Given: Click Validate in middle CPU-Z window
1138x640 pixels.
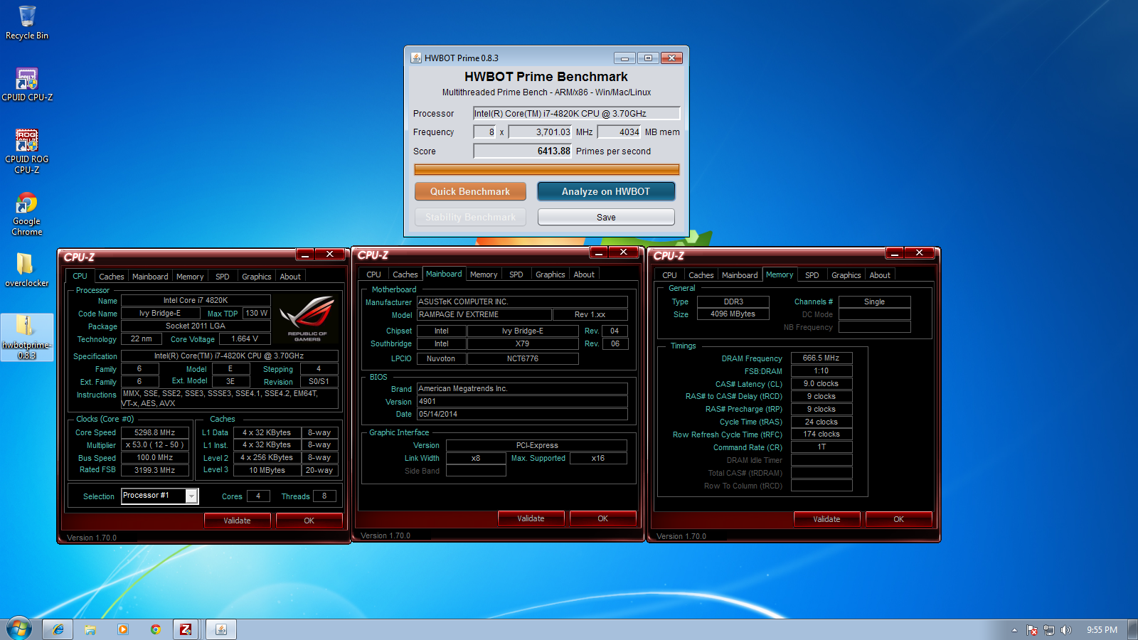Looking at the screenshot, I should (x=531, y=518).
